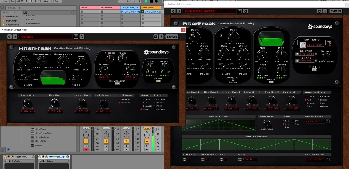Select Sin smoothing mode

click(x=286, y=124)
